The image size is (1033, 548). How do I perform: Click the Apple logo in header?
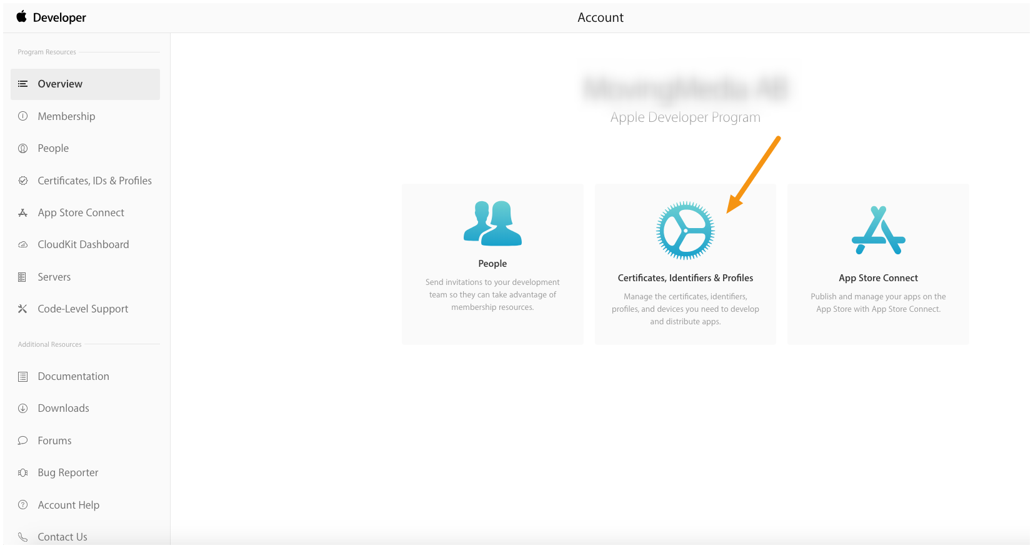[x=22, y=16]
